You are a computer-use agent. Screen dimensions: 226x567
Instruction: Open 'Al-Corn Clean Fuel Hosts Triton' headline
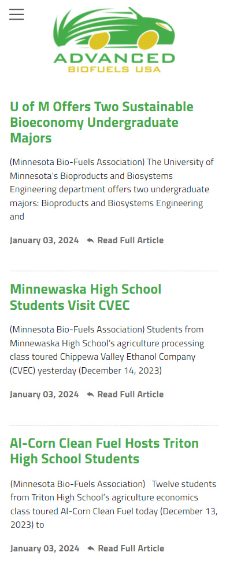tap(105, 451)
